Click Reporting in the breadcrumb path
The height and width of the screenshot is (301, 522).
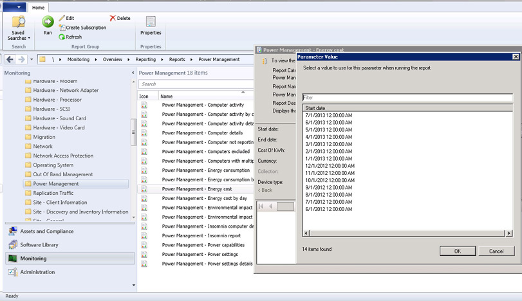145,60
